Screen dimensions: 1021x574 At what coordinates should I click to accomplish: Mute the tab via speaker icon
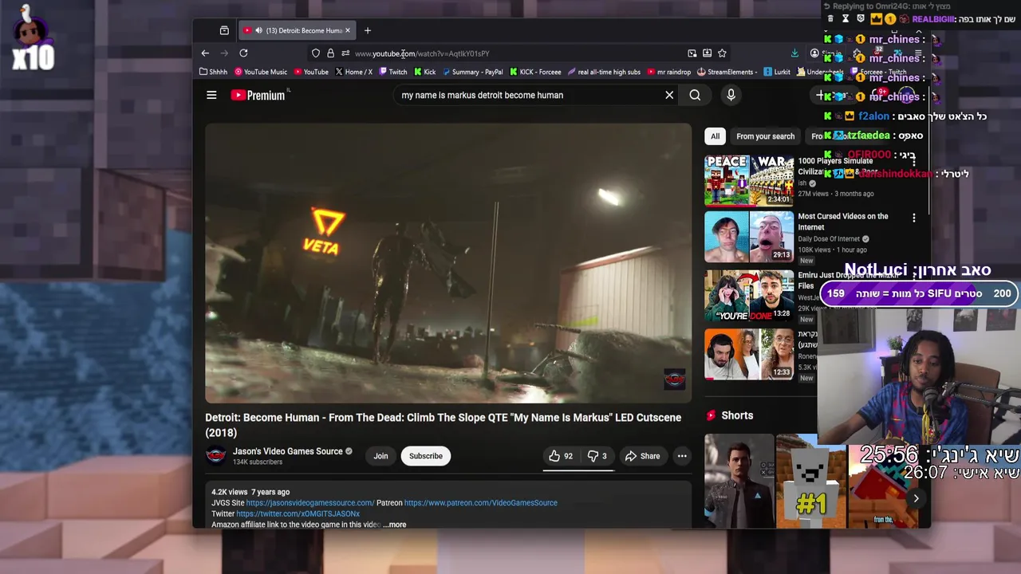point(258,30)
